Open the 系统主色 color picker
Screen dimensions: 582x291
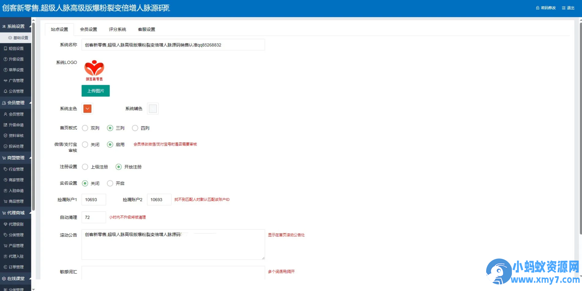coord(87,108)
